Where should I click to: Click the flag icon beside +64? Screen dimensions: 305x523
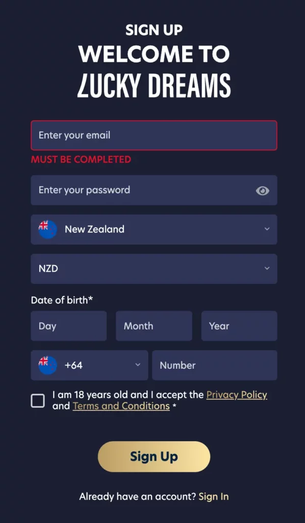pos(47,365)
